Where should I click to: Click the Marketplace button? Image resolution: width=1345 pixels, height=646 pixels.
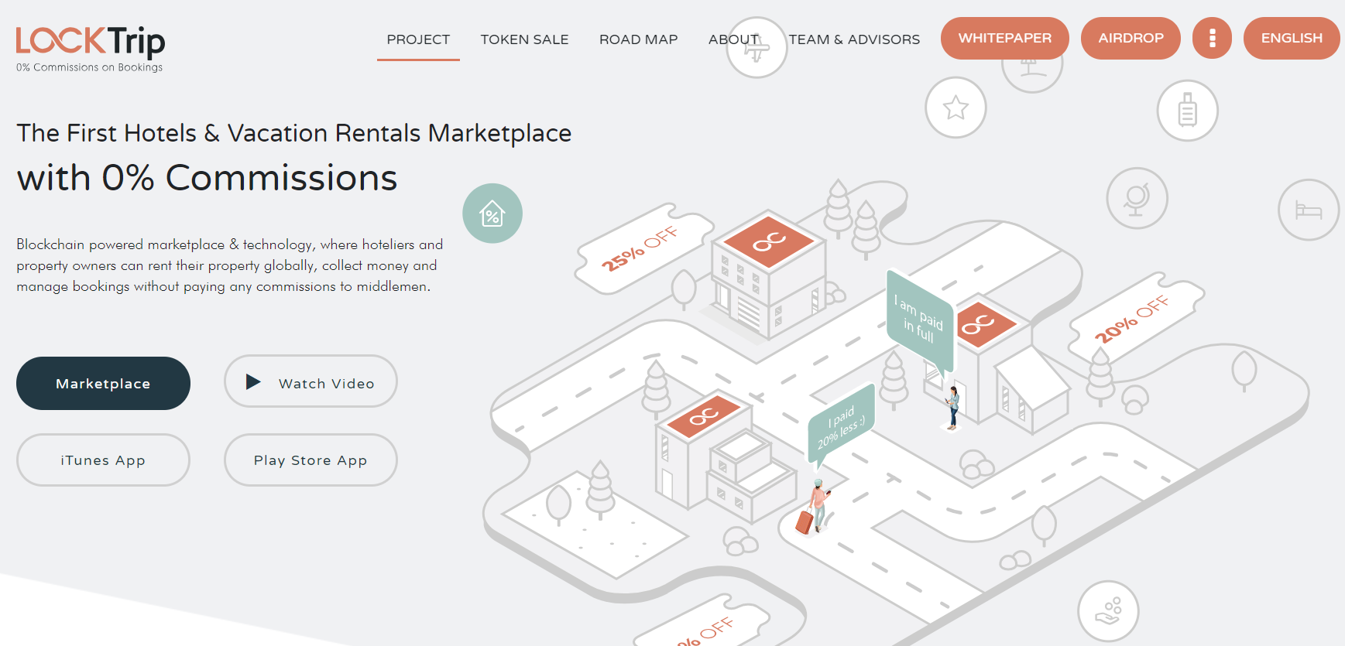103,383
